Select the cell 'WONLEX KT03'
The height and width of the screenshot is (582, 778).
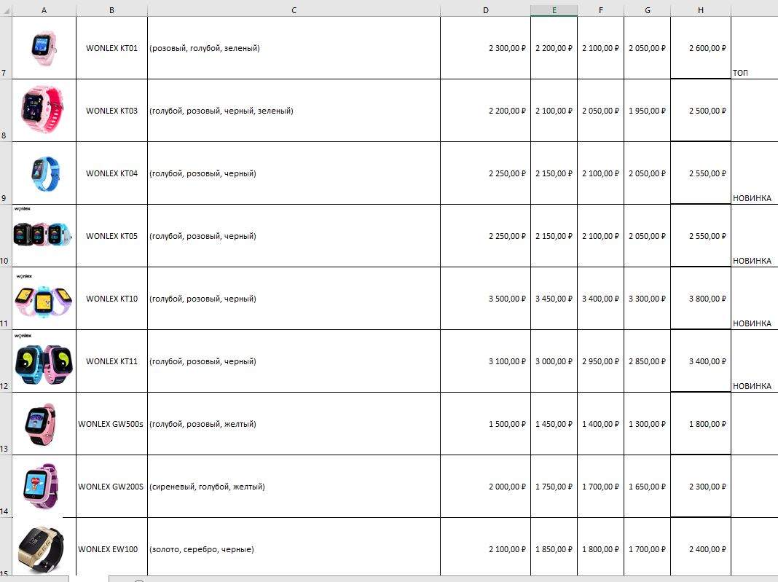click(111, 111)
